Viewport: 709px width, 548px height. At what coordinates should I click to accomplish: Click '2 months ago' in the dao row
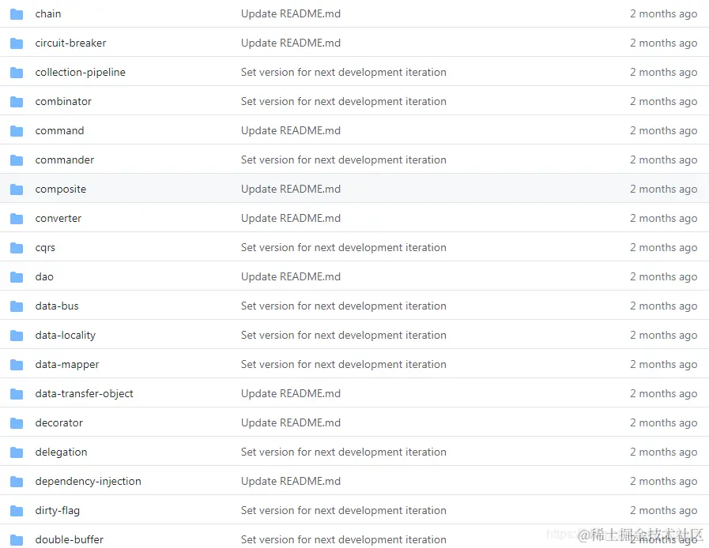point(664,277)
